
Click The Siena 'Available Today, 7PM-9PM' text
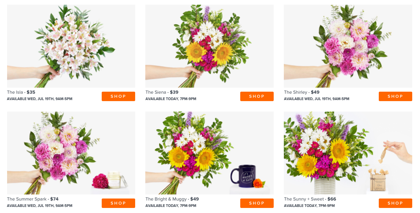171,99
